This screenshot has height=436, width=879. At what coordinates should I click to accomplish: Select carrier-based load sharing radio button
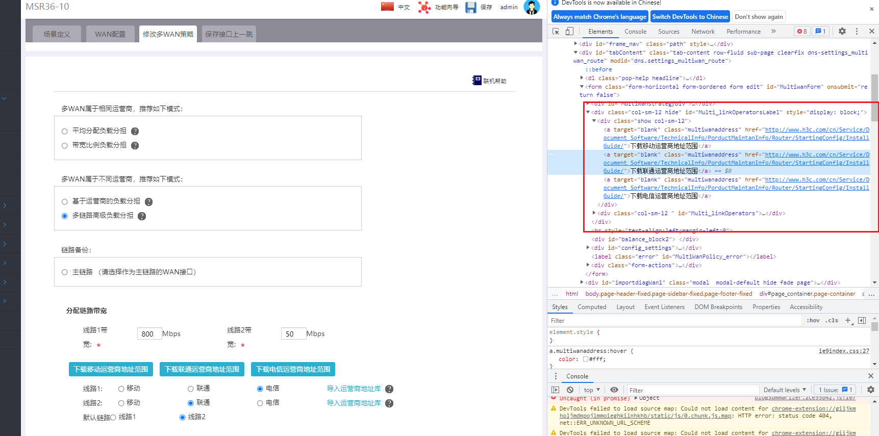click(65, 202)
